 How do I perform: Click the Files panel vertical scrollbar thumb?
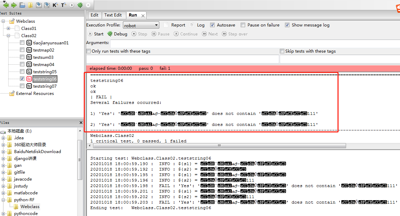(80, 160)
